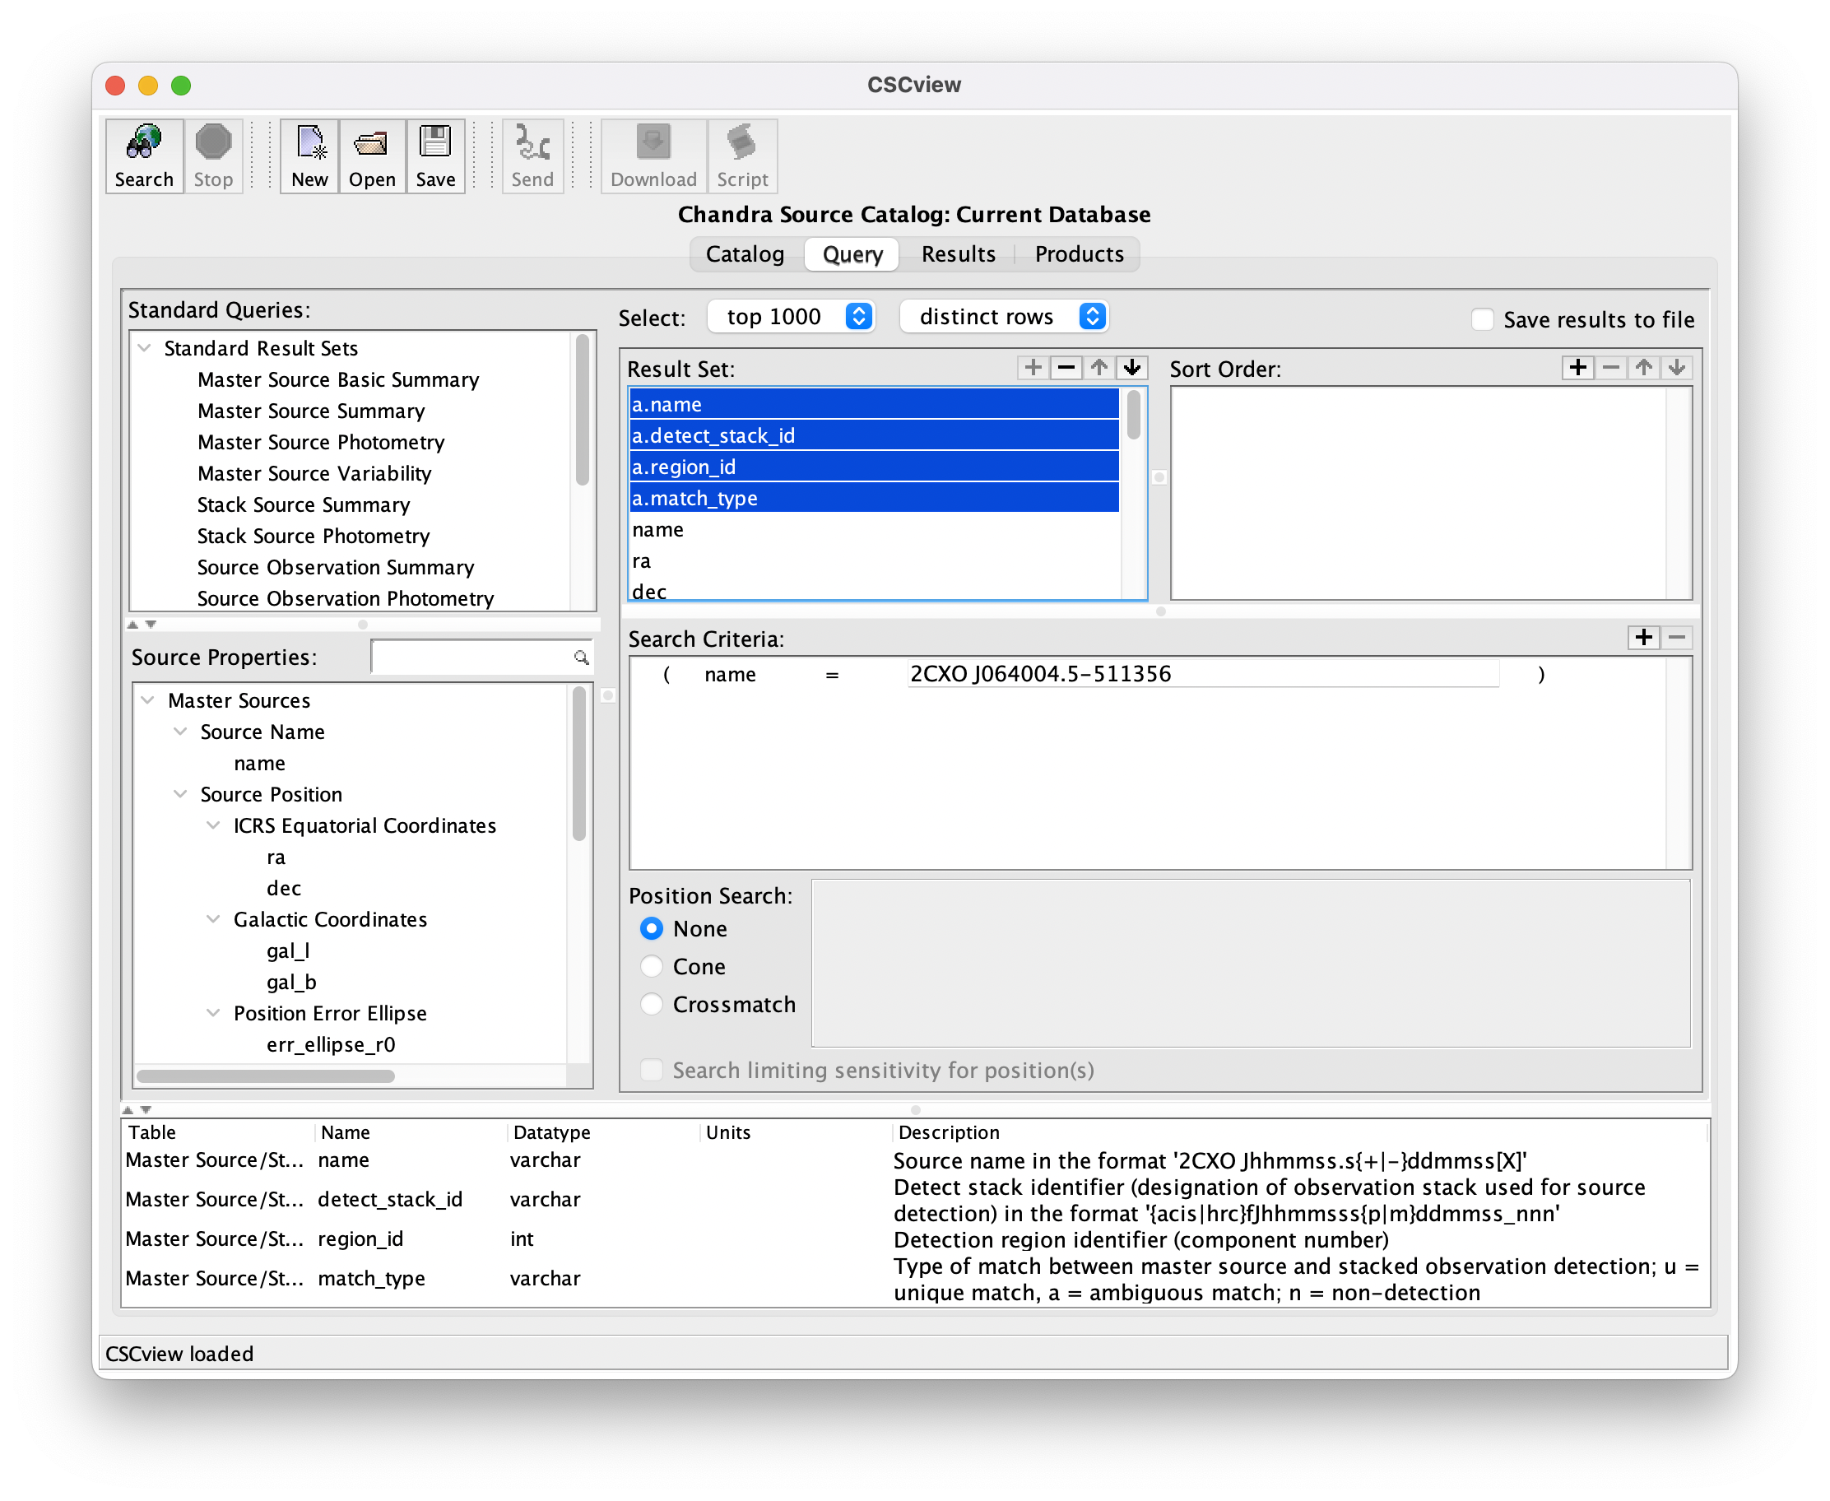Select the Cone position search option
The width and height of the screenshot is (1830, 1501).
click(651, 966)
